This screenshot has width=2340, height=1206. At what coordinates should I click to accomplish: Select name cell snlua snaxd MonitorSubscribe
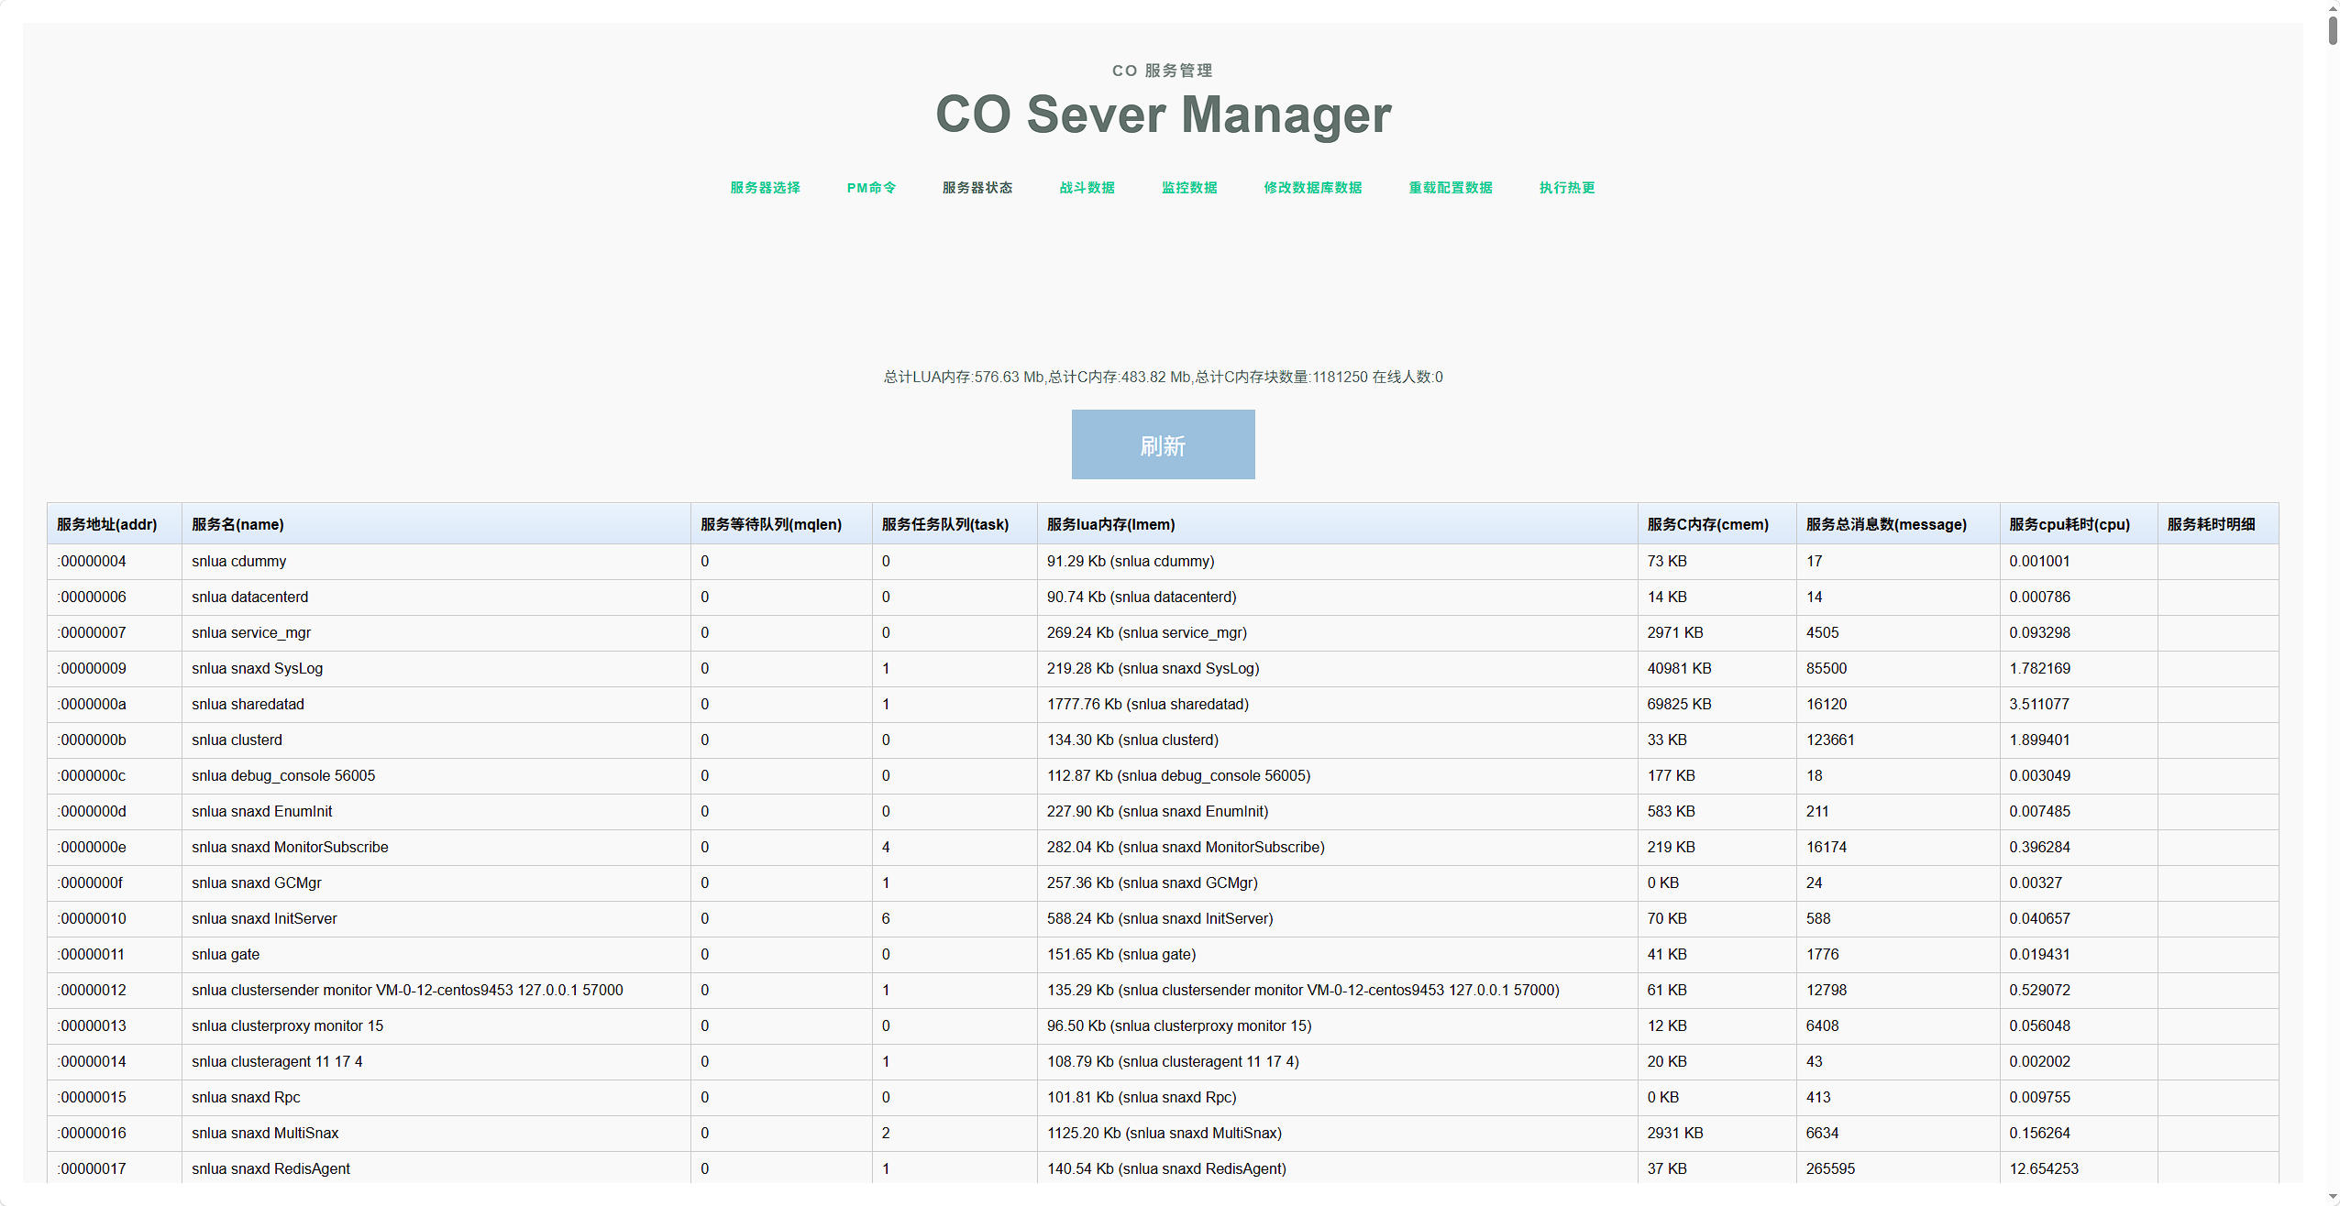pyautogui.click(x=436, y=848)
